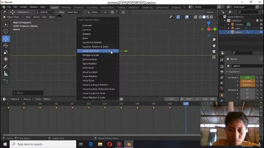Open Select Box drag dropdown
The image size is (264, 148).
point(75,12)
